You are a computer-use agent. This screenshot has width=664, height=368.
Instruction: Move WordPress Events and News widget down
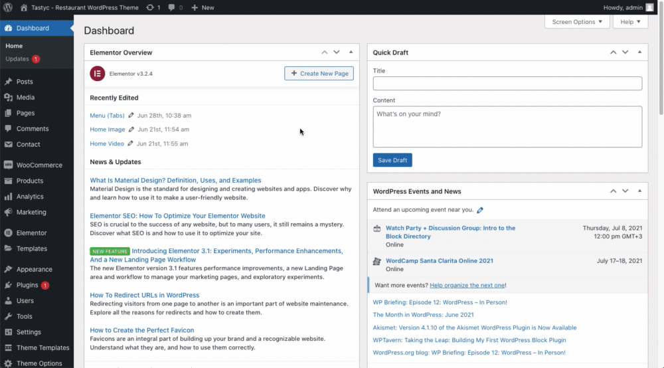tap(625, 191)
